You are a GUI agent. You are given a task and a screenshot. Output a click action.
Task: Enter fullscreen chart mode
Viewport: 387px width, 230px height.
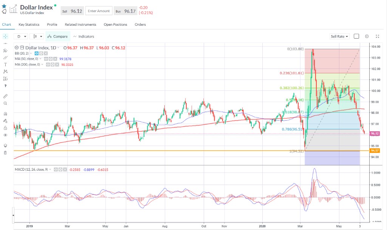[x=377, y=36]
